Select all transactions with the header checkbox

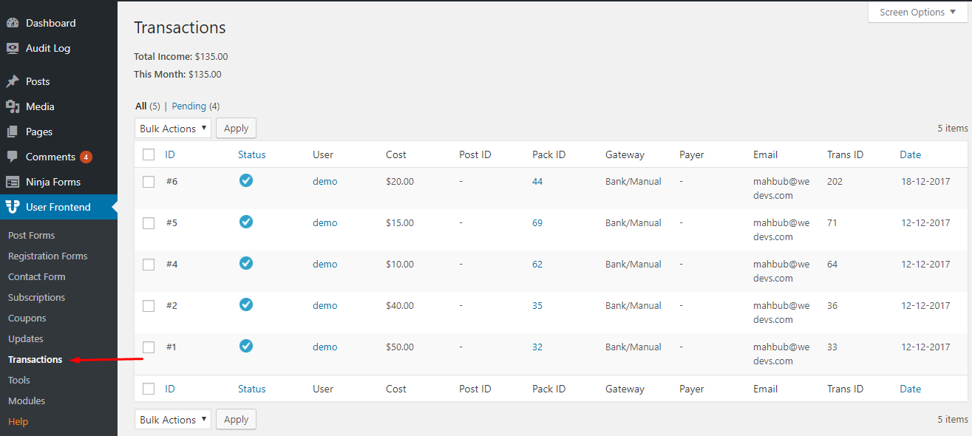pos(148,154)
